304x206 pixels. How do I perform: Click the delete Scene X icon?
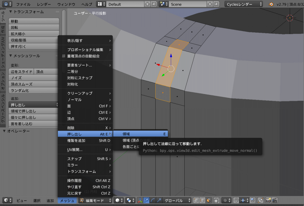216,4
